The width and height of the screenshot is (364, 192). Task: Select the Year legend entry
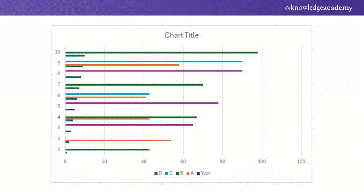point(203,173)
